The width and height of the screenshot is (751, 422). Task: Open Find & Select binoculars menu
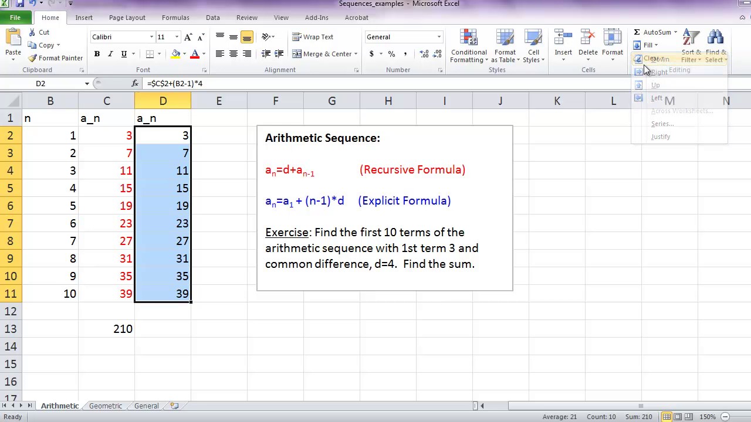pyautogui.click(x=716, y=46)
